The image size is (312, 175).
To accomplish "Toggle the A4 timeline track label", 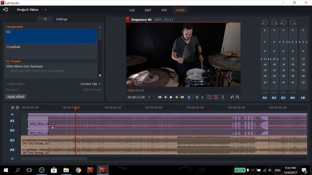I will pyautogui.click(x=12, y=150).
